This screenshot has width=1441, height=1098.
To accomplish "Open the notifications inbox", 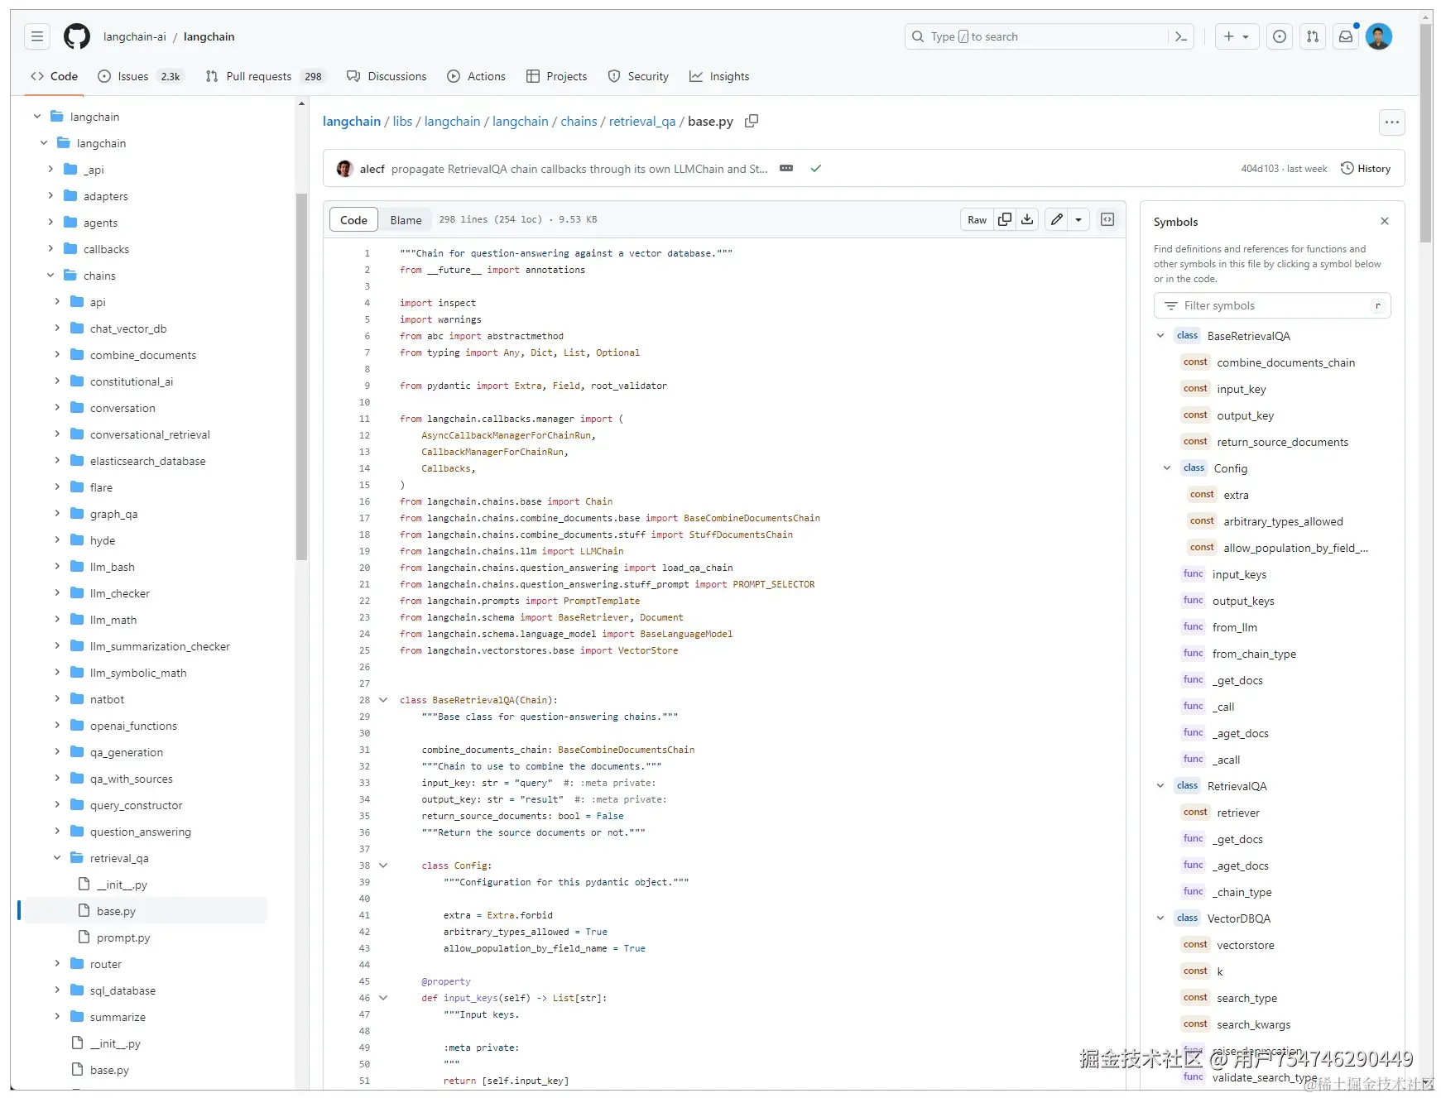I will 1346,36.
